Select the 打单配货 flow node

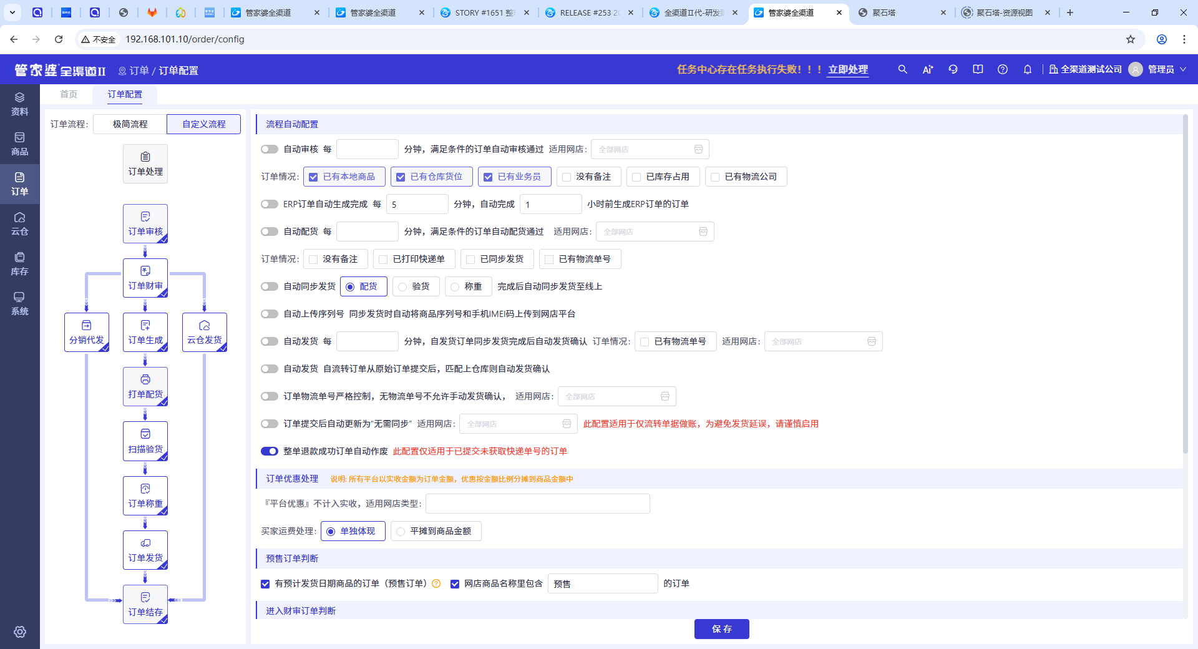[x=145, y=387]
